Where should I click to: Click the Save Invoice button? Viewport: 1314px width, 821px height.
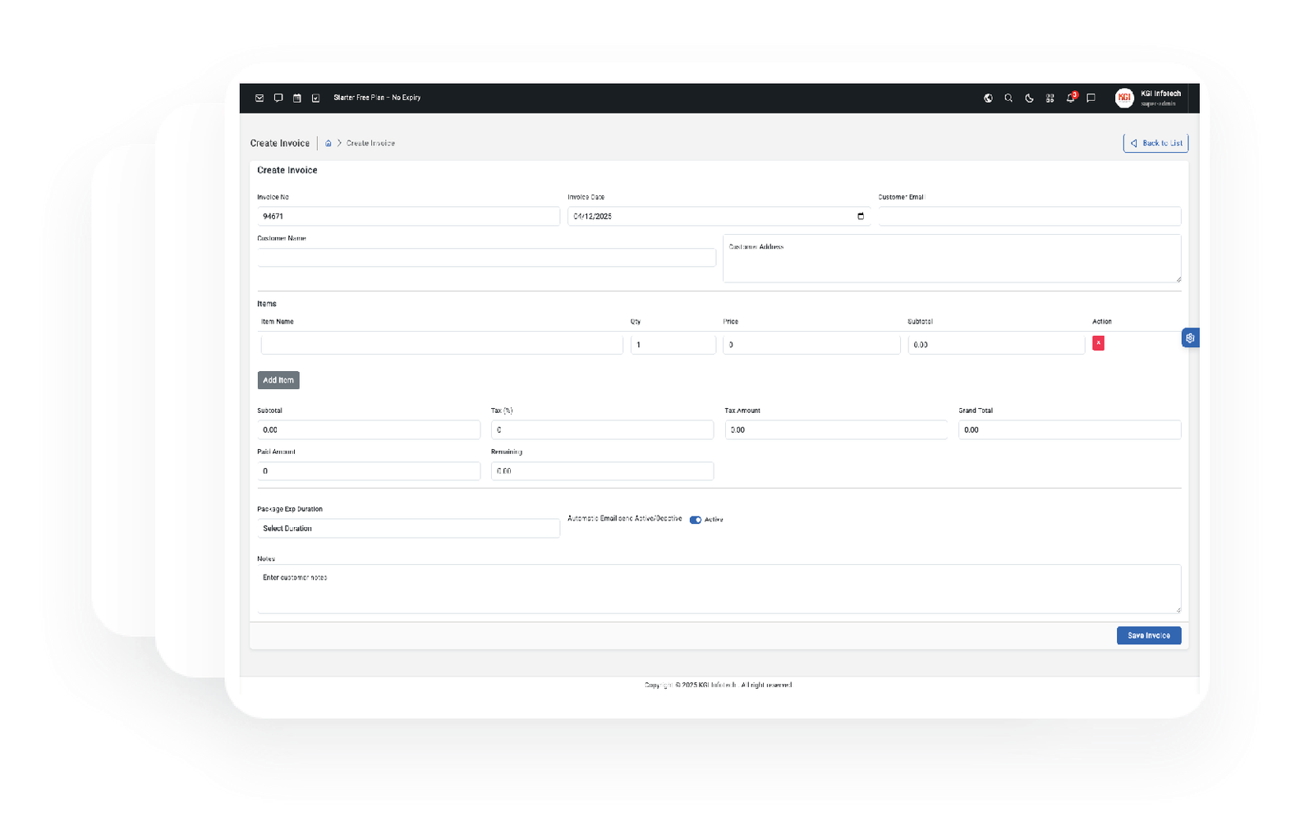[1148, 635]
